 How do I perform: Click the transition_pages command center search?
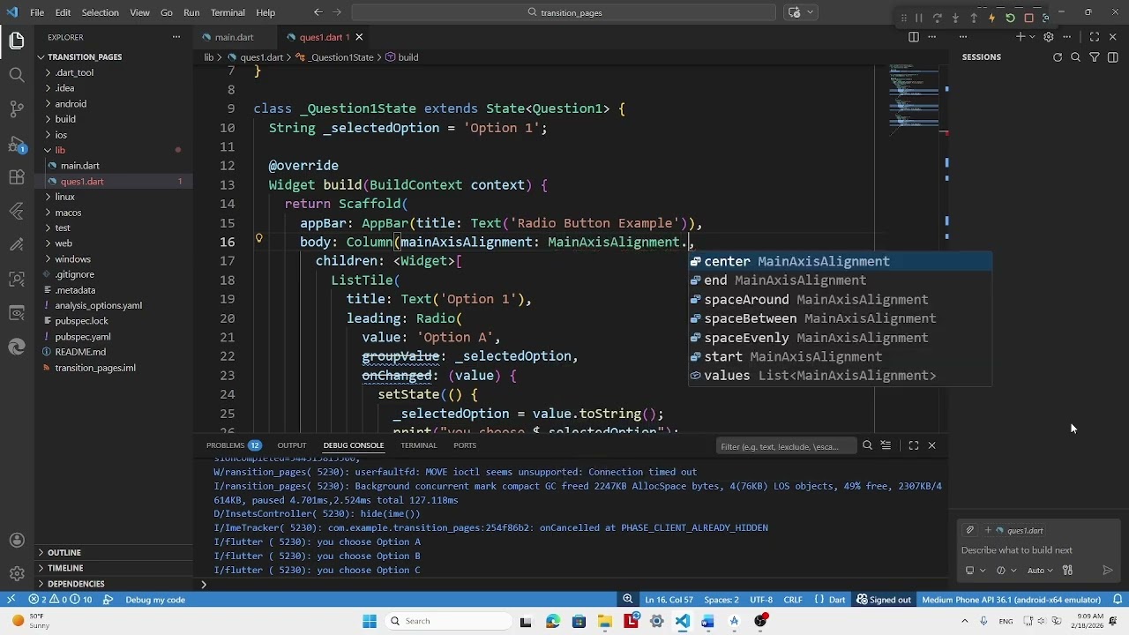(x=564, y=12)
